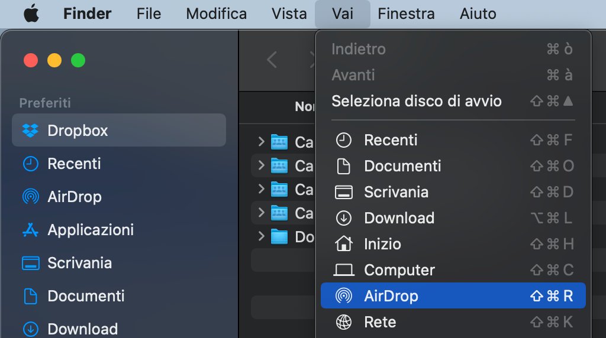Click the Documenti page icon in Vai menu
This screenshot has width=606, height=338.
[x=344, y=166]
